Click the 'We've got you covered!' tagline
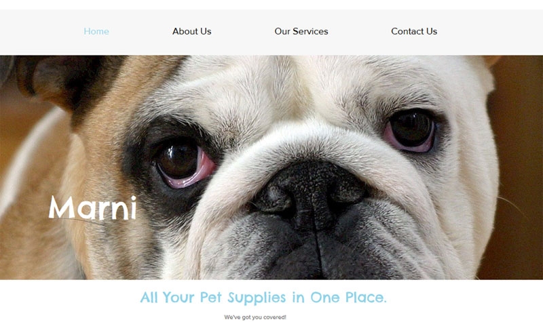Image resolution: width=543 pixels, height=322 pixels. 255,317
